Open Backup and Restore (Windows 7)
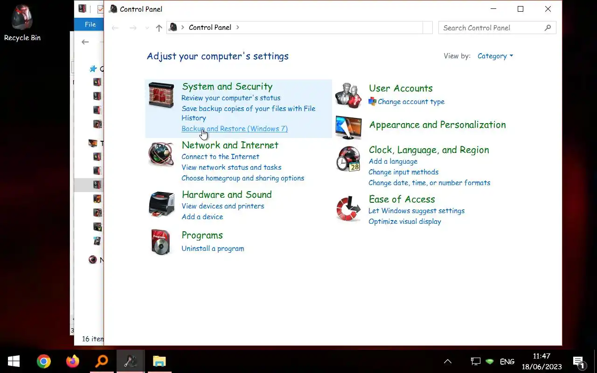The image size is (597, 373). (x=235, y=129)
